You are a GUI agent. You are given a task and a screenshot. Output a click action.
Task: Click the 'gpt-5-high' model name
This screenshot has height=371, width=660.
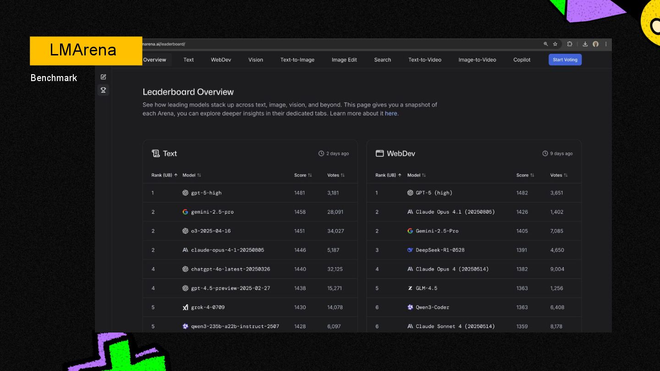pos(206,193)
